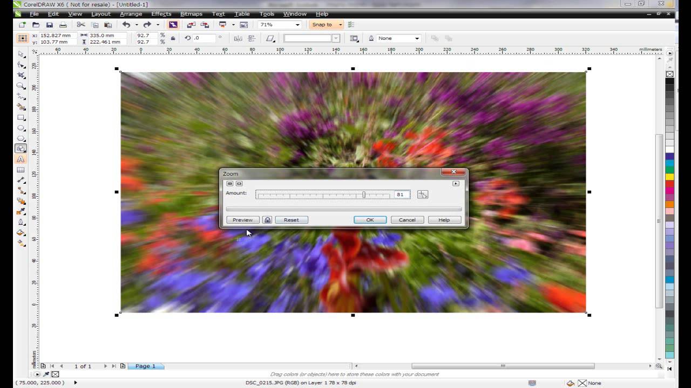Click the Amount slider handle
The width and height of the screenshot is (691, 388).
[364, 195]
